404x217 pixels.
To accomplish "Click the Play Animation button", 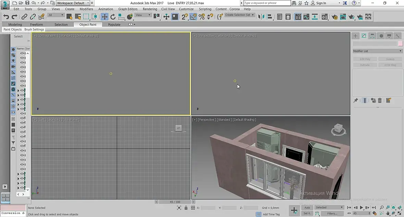I will tap(361, 208).
